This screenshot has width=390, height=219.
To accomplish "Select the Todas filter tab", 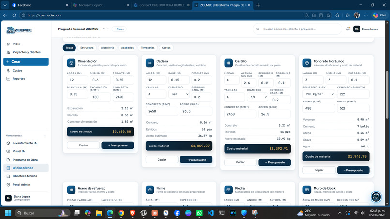I will pos(69,48).
